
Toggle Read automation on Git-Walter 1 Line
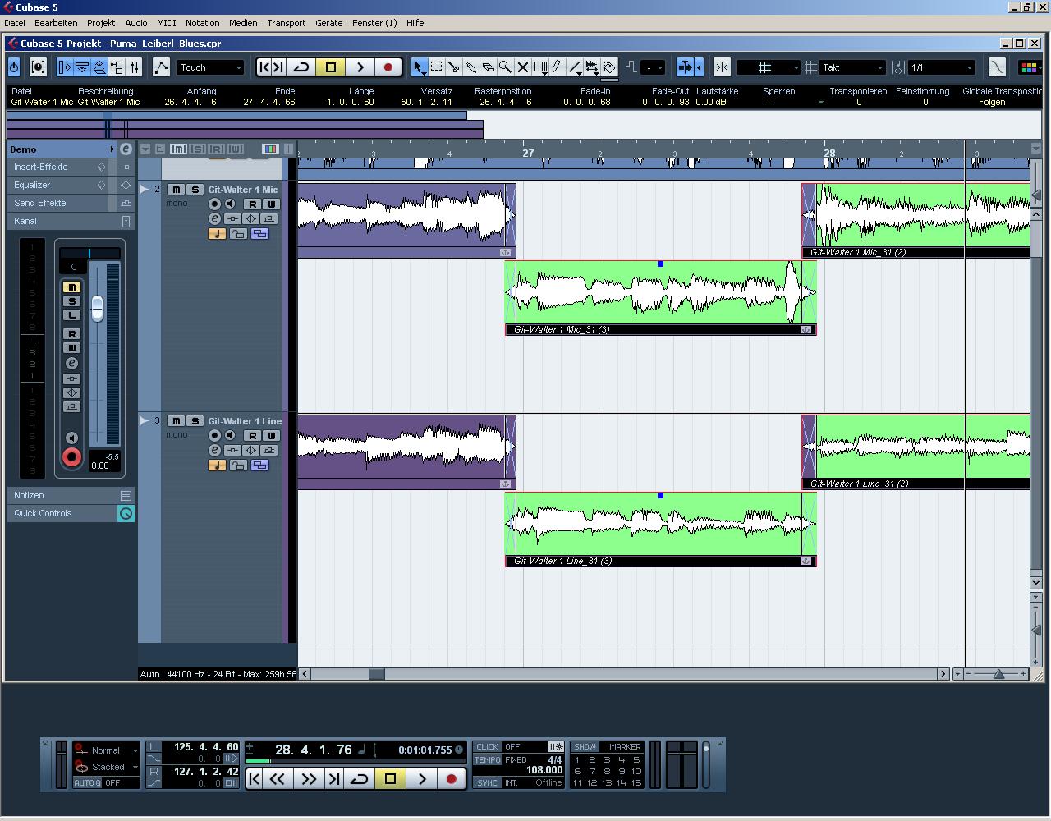click(x=252, y=436)
